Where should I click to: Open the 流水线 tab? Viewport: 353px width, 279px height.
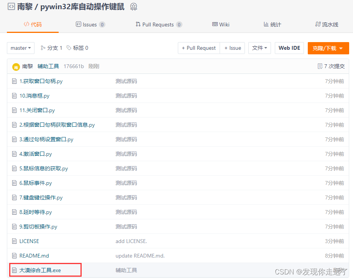pos(327,24)
